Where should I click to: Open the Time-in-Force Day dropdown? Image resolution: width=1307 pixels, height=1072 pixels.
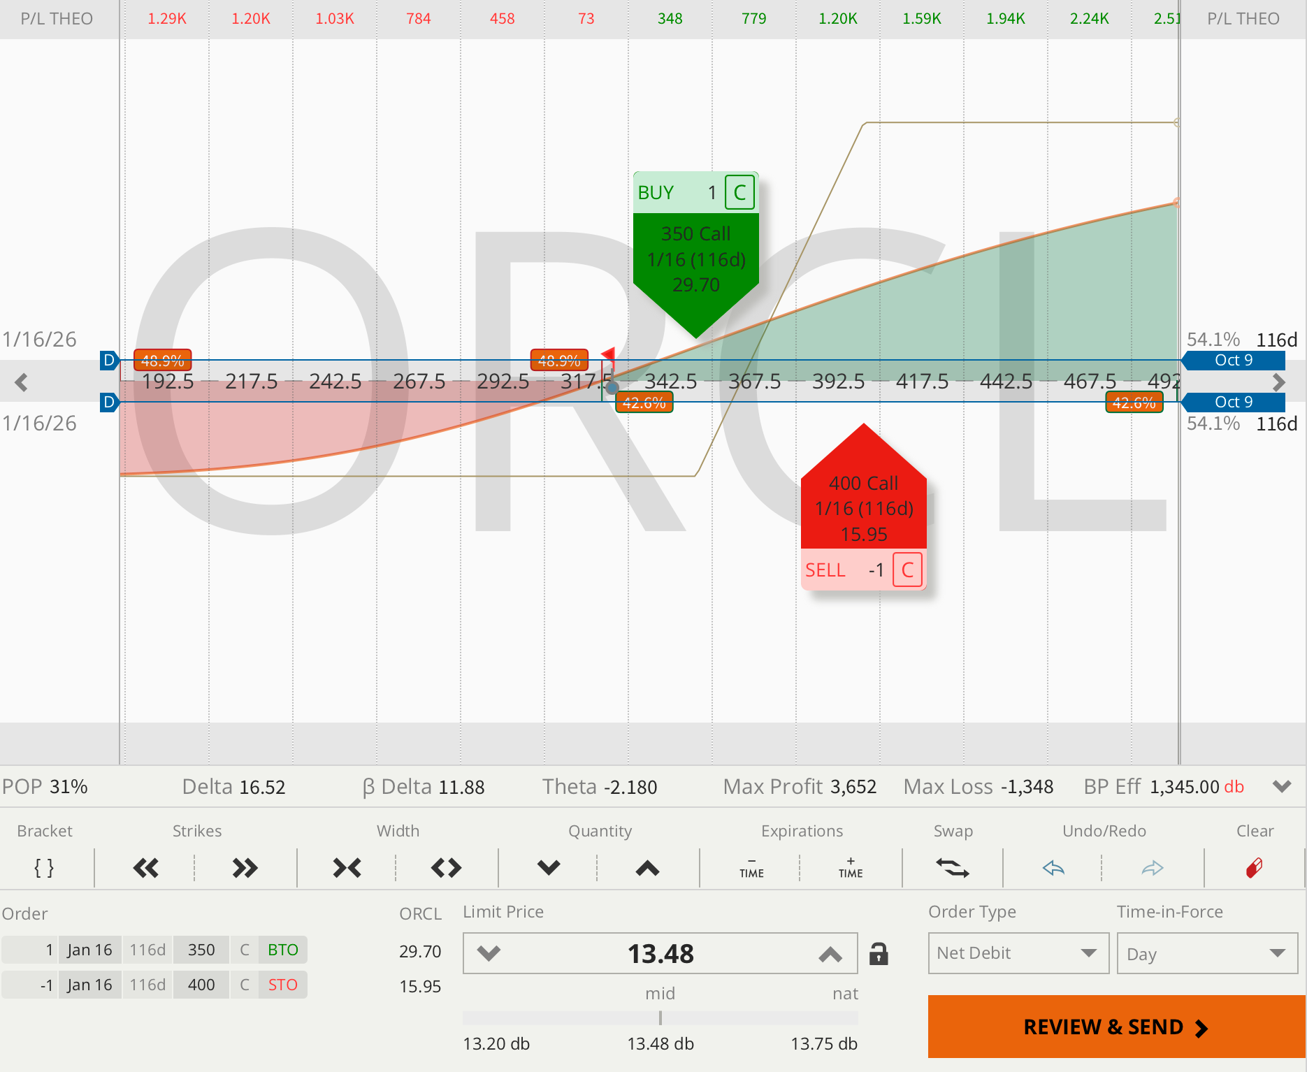[x=1207, y=953]
